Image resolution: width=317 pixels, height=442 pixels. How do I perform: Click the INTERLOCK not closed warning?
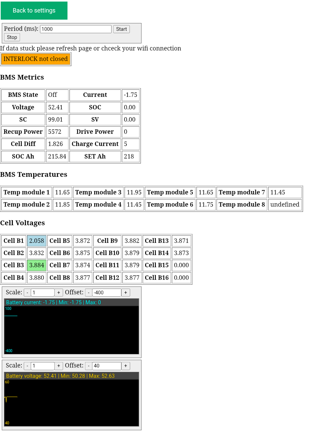point(36,59)
